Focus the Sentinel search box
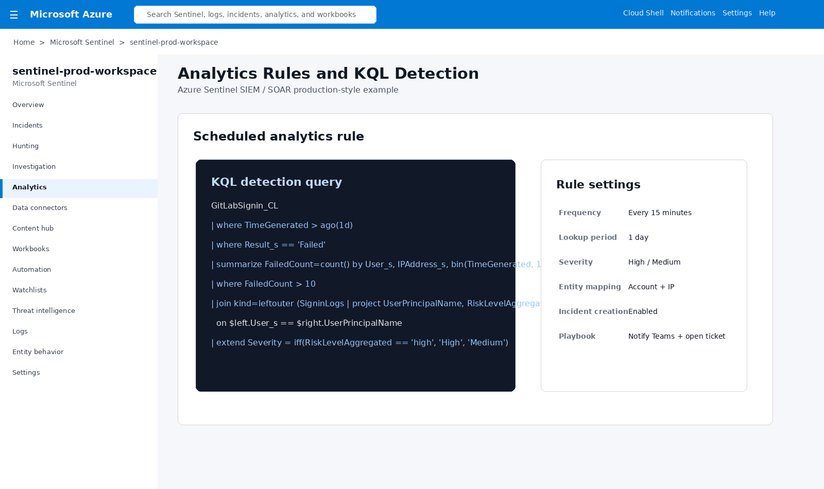Screen dimensions: 824x489 [x=255, y=14]
